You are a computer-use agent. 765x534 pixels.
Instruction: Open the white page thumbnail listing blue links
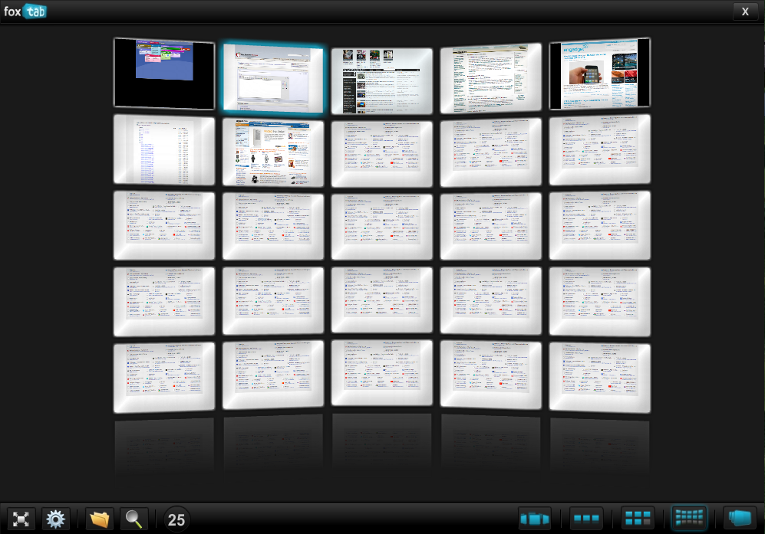tap(164, 150)
